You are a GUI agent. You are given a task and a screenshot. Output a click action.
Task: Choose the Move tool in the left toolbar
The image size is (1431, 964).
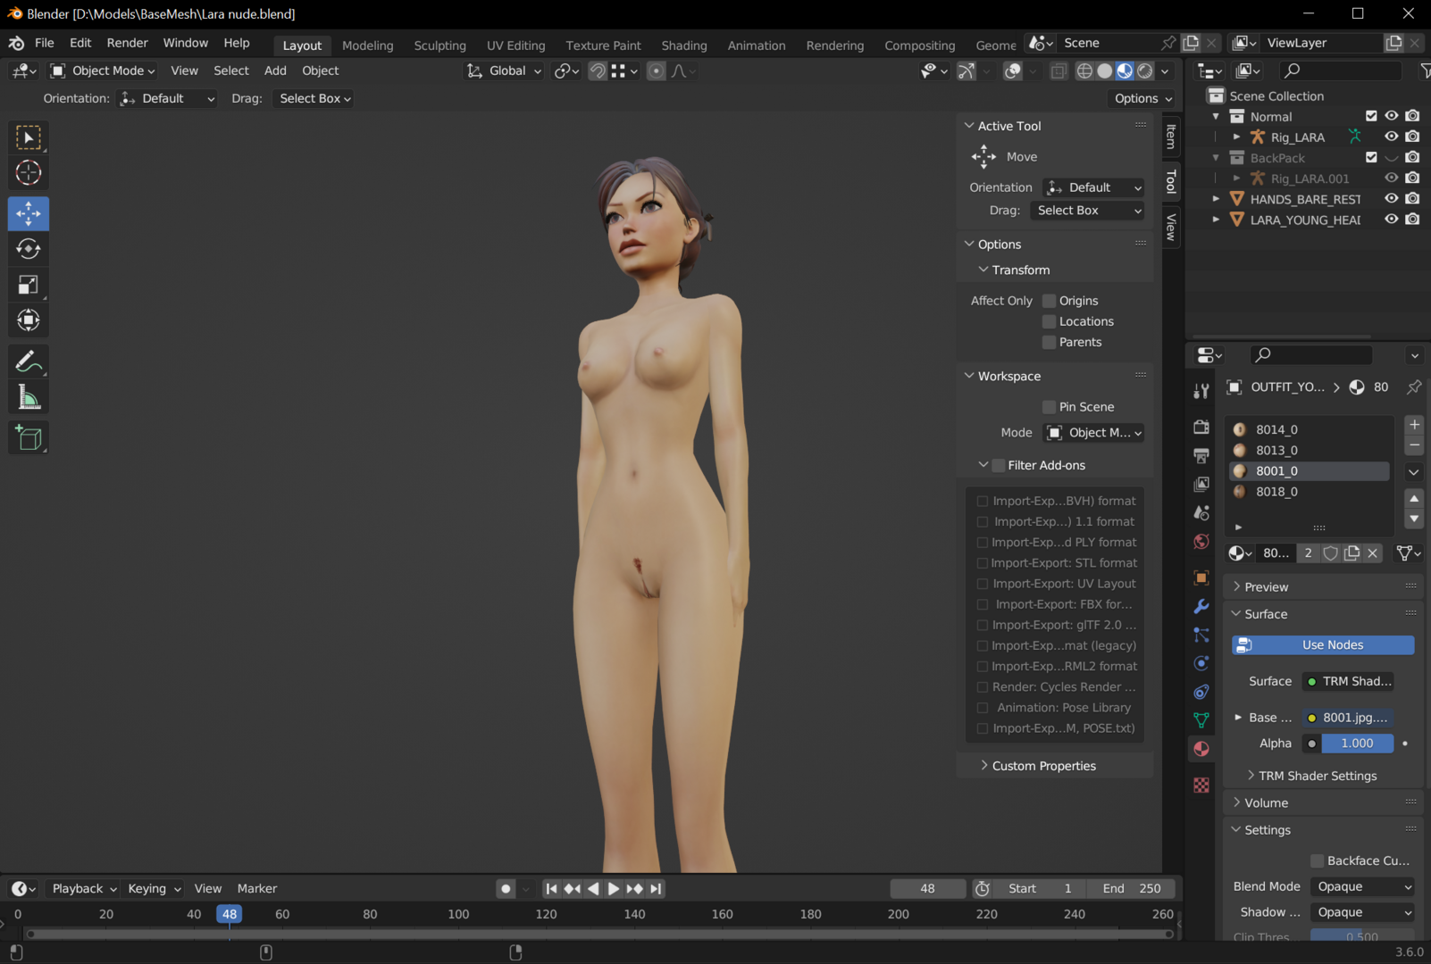click(x=29, y=213)
